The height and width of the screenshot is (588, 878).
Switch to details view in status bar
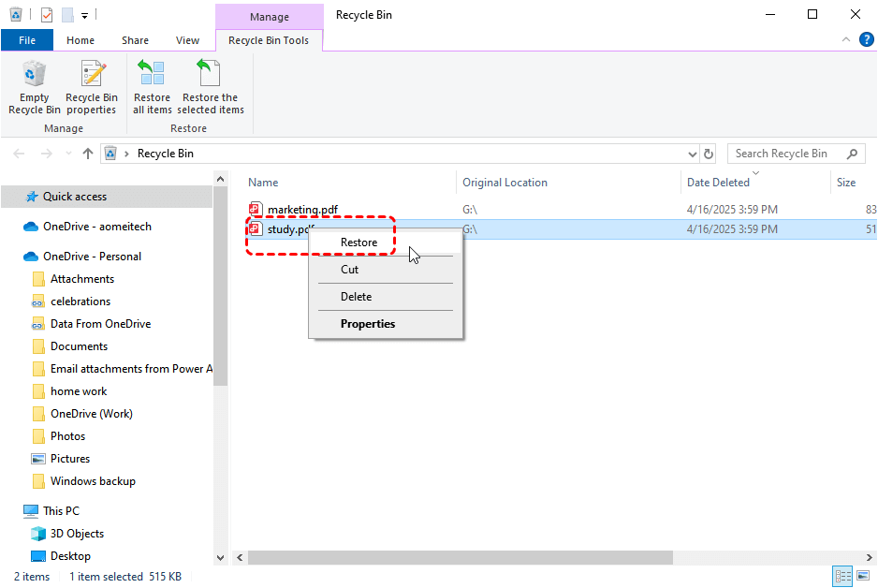click(842, 576)
